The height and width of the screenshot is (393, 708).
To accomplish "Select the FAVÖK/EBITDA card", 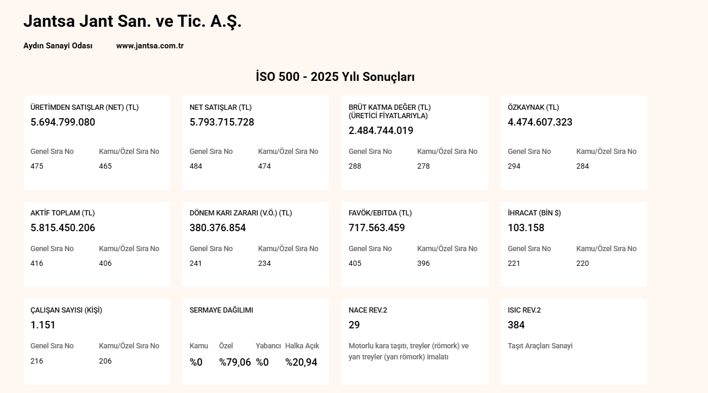I will click(x=415, y=244).
